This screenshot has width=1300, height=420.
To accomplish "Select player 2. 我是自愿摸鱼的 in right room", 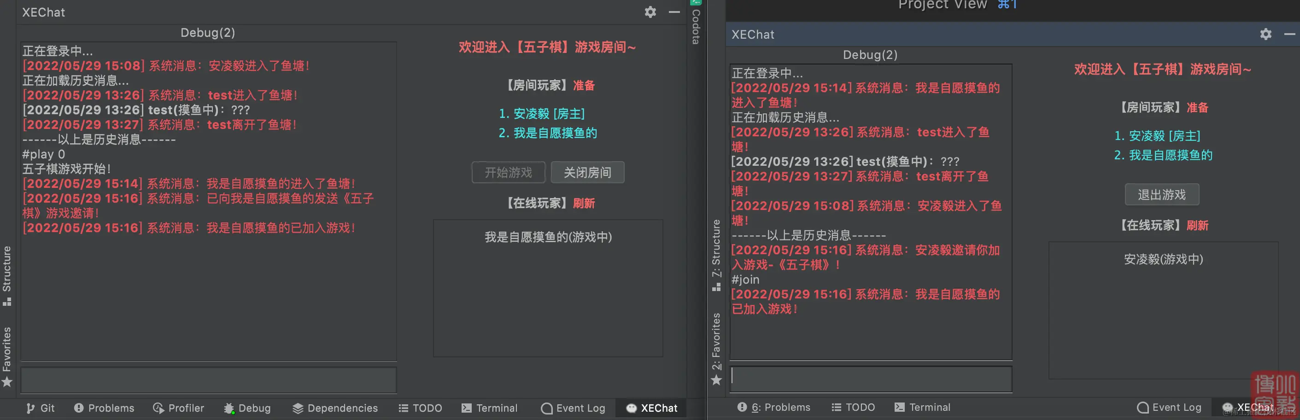I will [1163, 155].
